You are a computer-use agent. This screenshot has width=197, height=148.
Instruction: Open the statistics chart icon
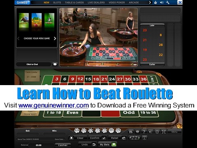point(131,132)
